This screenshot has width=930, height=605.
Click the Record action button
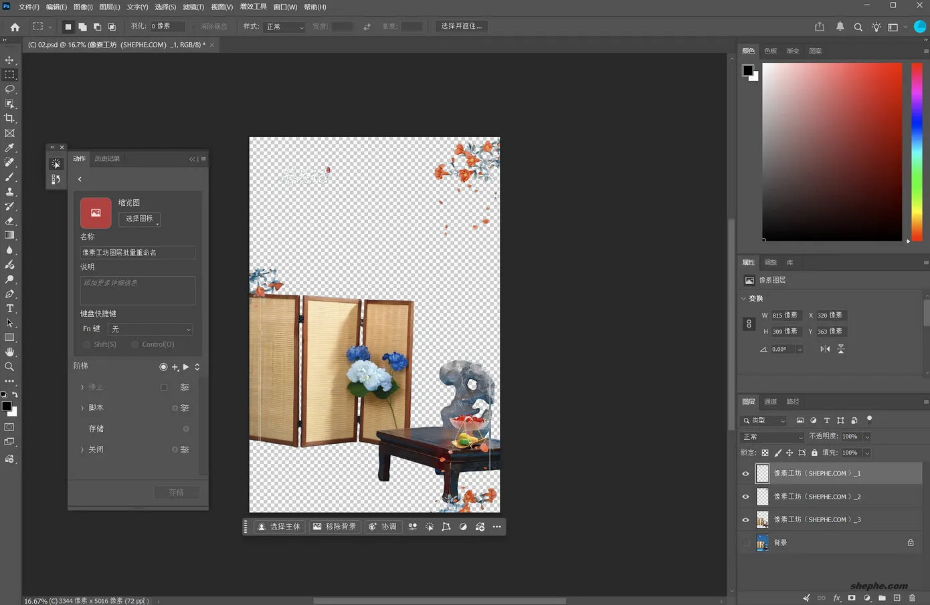(x=163, y=367)
